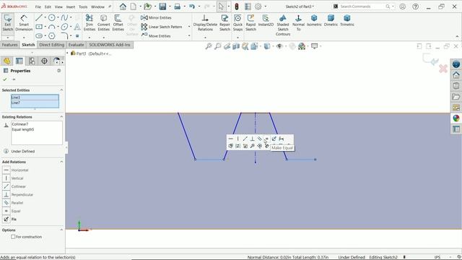Toggle Rapid Sketch mode
The image size is (462, 260).
[250, 23]
